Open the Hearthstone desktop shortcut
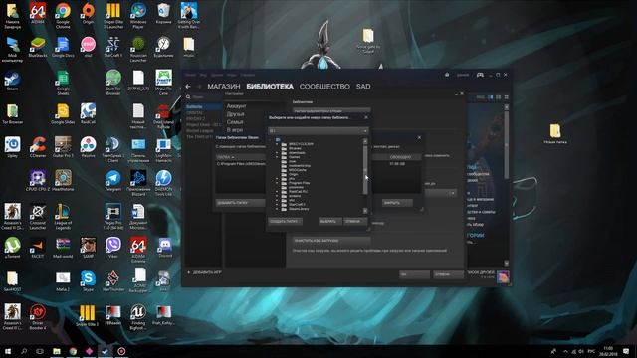The height and width of the screenshot is (358, 637). click(x=63, y=181)
